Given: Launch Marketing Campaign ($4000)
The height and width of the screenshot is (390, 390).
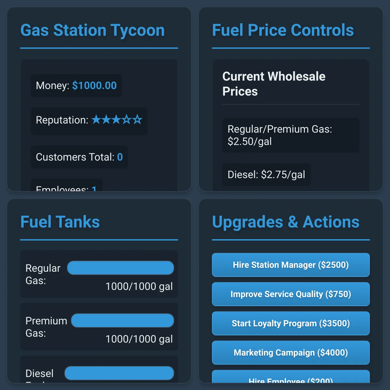Looking at the screenshot, I should coord(291,353).
